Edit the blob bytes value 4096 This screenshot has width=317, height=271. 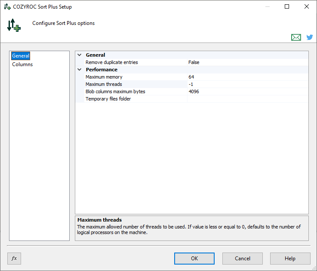pos(248,91)
